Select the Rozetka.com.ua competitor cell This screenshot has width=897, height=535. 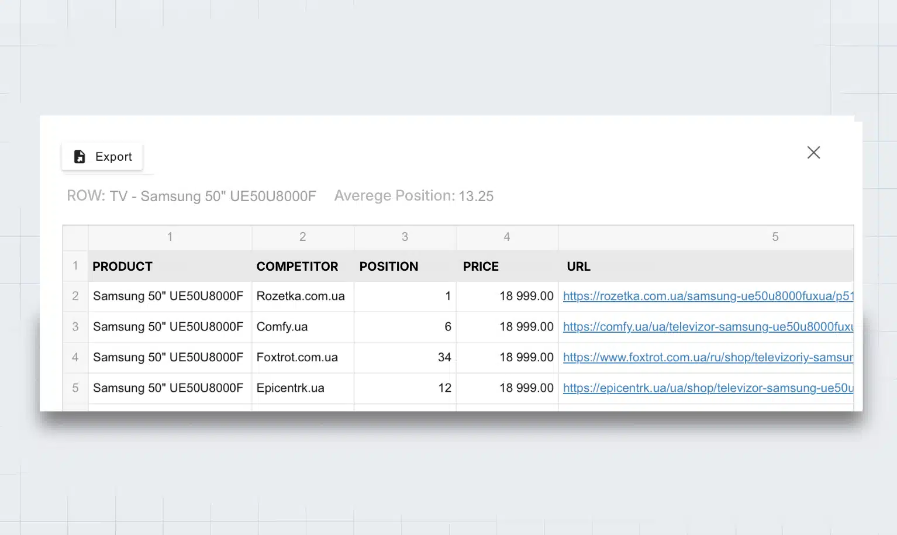[x=301, y=296]
